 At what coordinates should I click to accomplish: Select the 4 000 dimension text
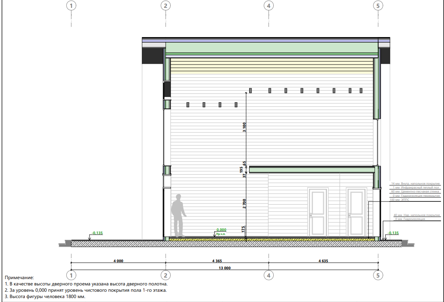click(x=118, y=261)
